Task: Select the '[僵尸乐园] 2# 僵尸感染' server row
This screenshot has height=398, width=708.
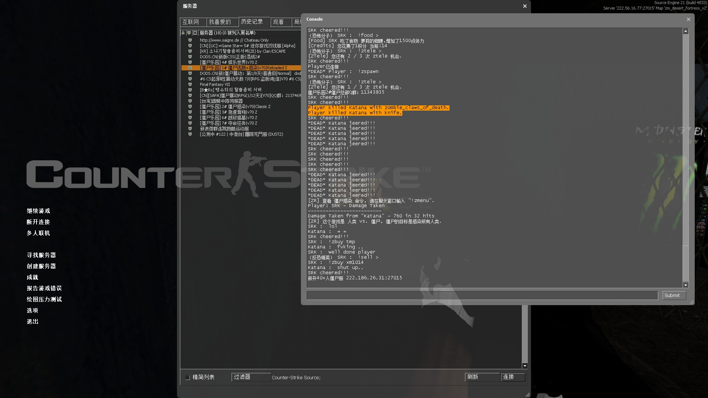Action: tap(241, 107)
